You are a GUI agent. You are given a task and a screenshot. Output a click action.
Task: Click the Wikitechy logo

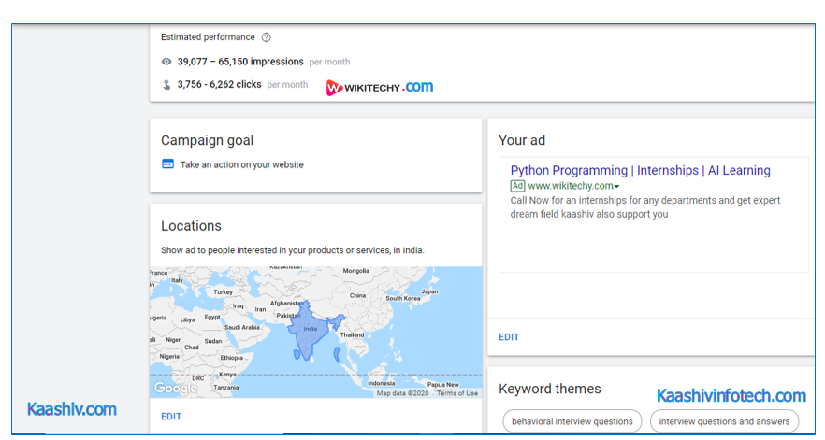pos(379,87)
